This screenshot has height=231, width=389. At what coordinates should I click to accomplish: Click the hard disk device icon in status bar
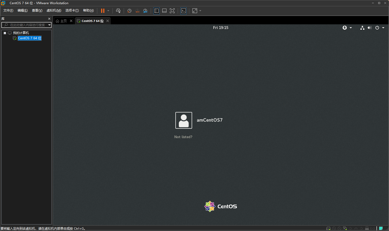(328, 228)
